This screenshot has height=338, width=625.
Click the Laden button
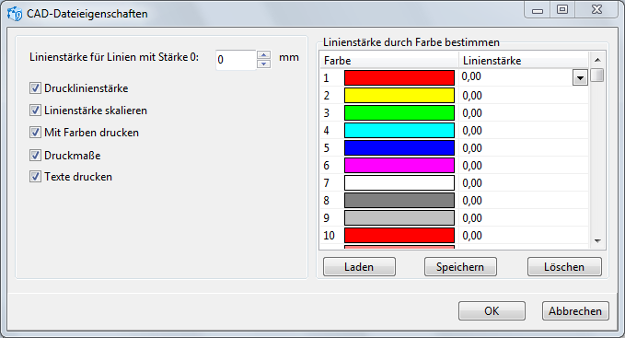click(x=359, y=267)
